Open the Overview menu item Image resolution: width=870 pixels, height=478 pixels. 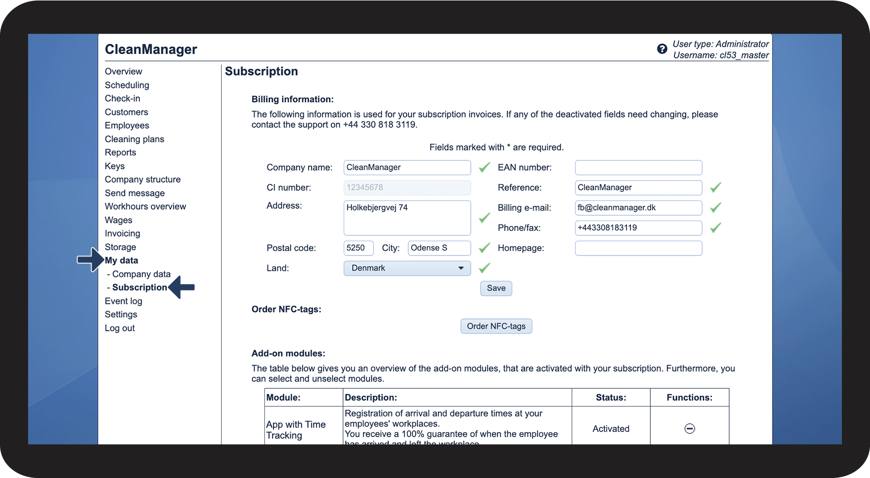coord(123,71)
